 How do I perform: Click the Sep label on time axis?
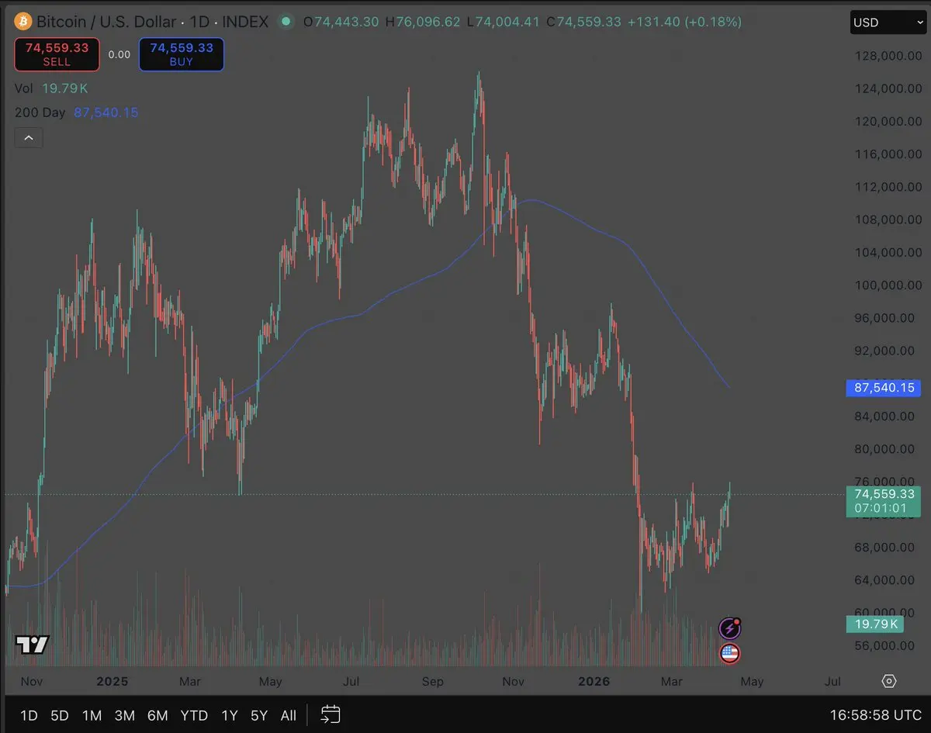tap(433, 681)
